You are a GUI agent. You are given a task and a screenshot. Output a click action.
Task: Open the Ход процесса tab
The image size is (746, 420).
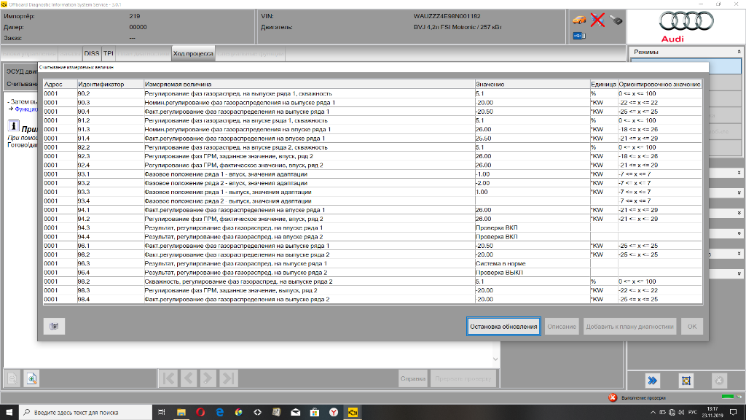point(193,53)
